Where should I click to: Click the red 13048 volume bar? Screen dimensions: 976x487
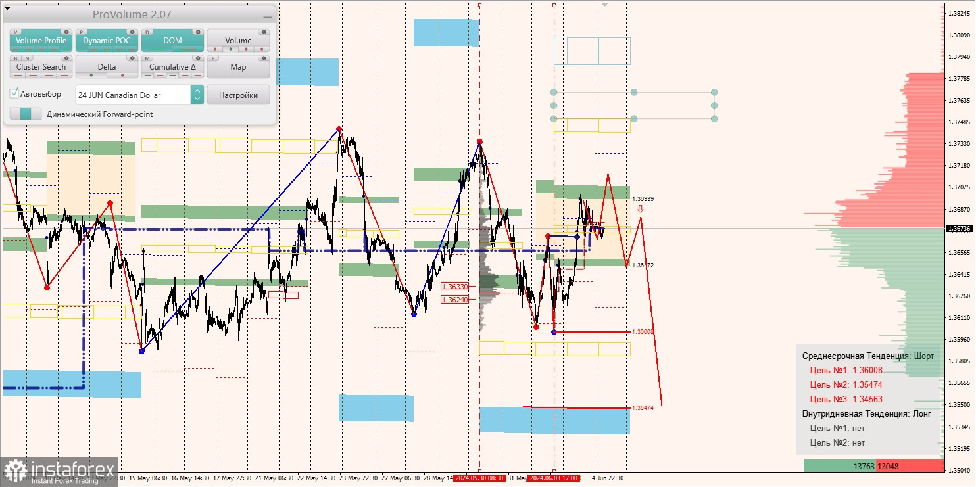pyautogui.click(x=910, y=466)
